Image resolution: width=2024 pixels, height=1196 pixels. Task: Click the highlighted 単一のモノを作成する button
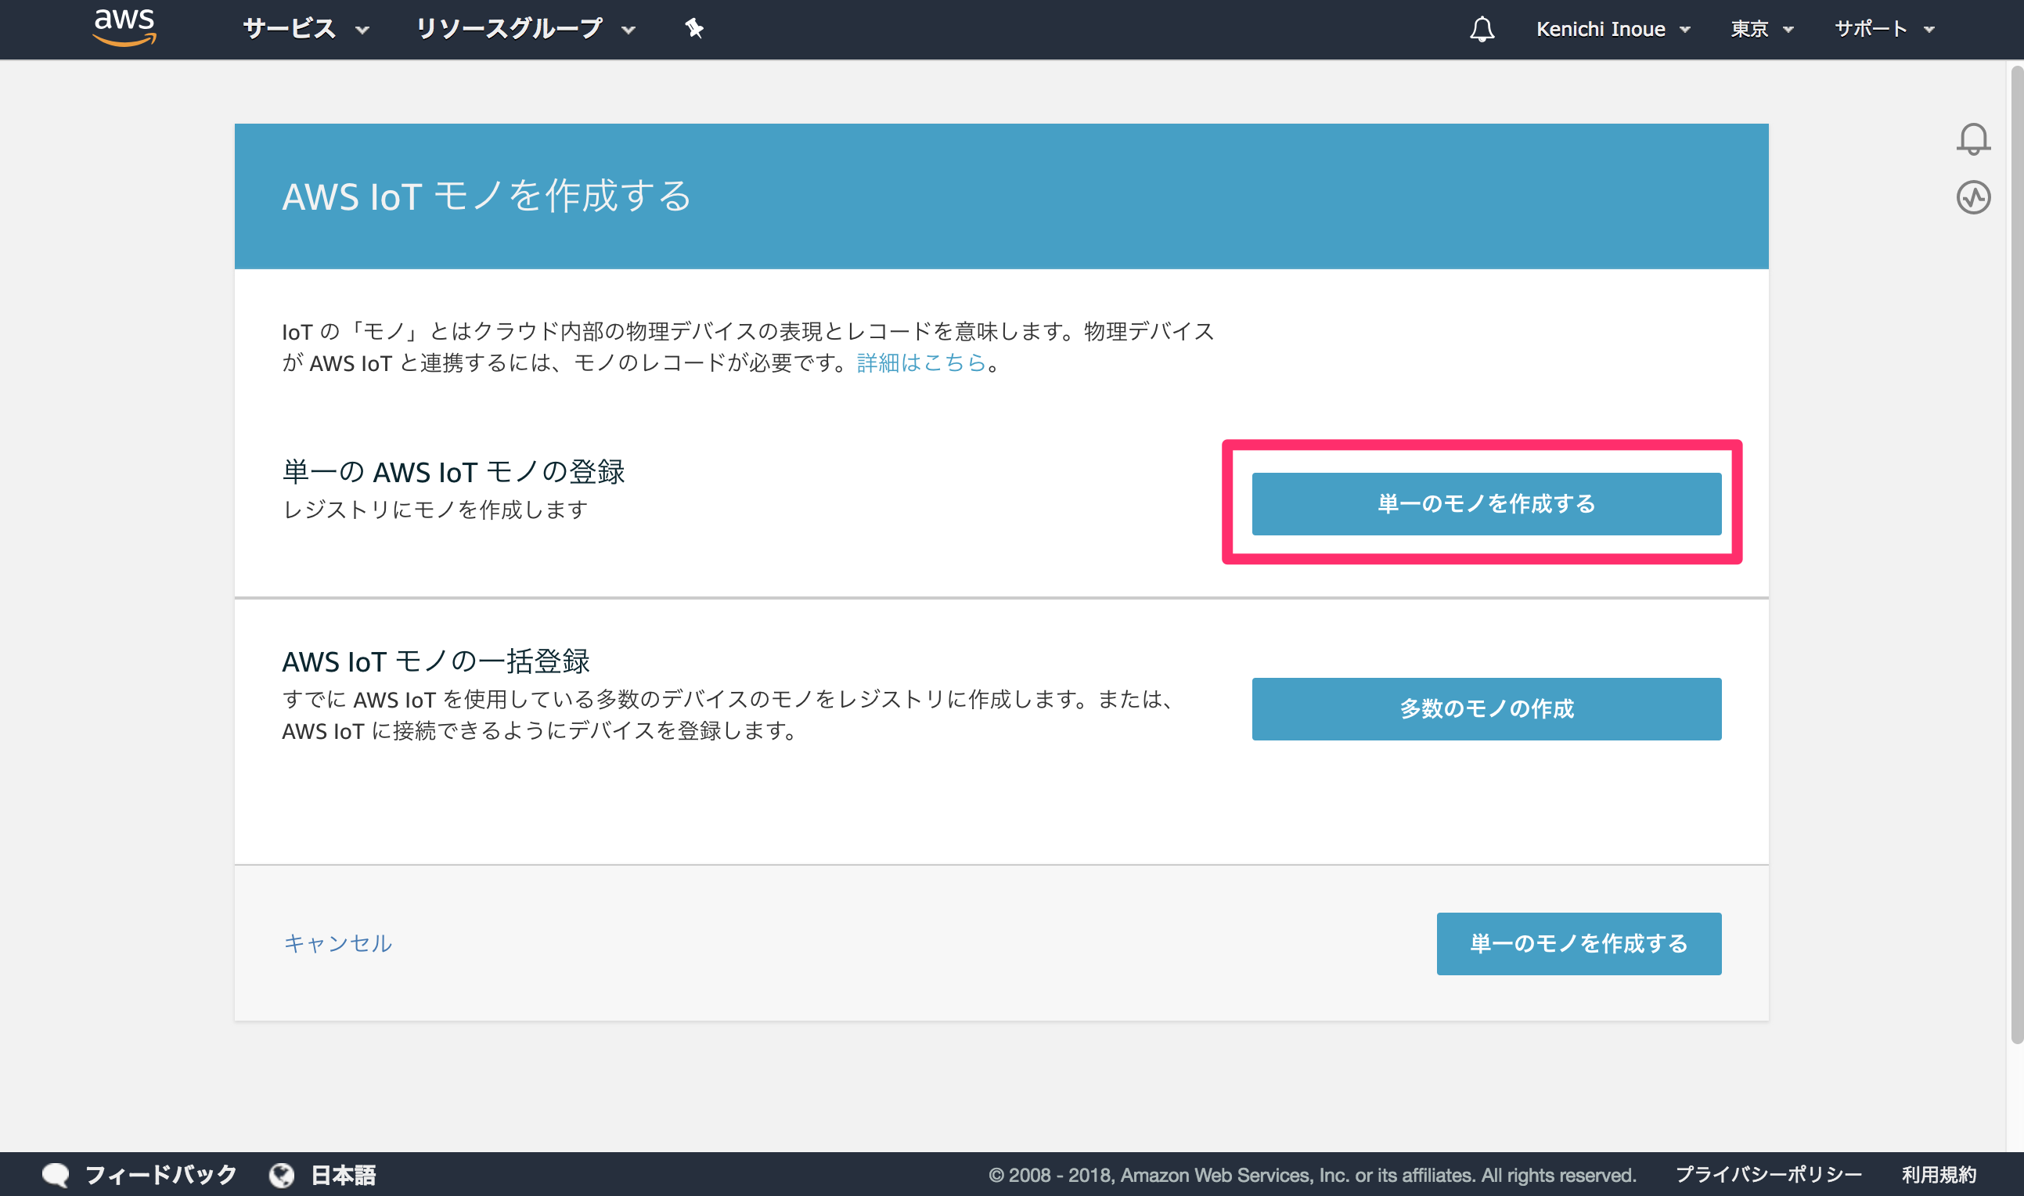[x=1486, y=504]
